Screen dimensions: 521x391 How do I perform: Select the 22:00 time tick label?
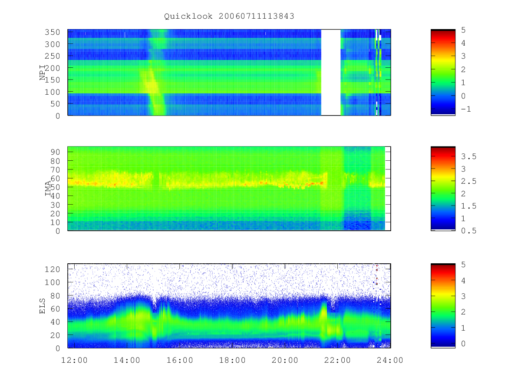(x=337, y=360)
